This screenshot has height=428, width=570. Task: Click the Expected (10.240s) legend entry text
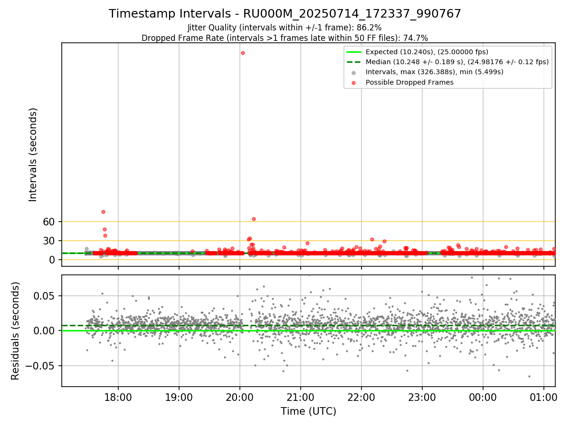[x=427, y=52]
